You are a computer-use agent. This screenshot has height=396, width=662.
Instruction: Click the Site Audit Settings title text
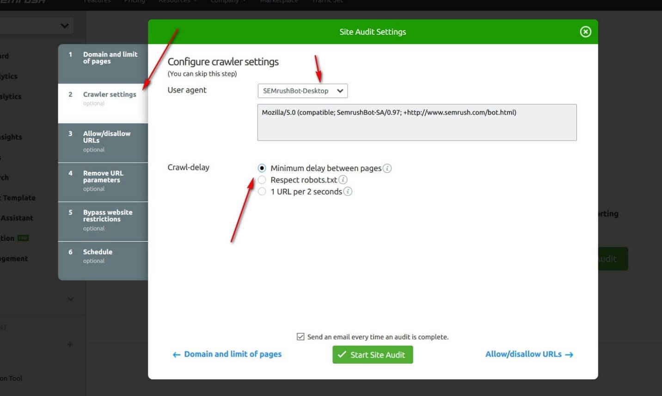[x=373, y=32]
